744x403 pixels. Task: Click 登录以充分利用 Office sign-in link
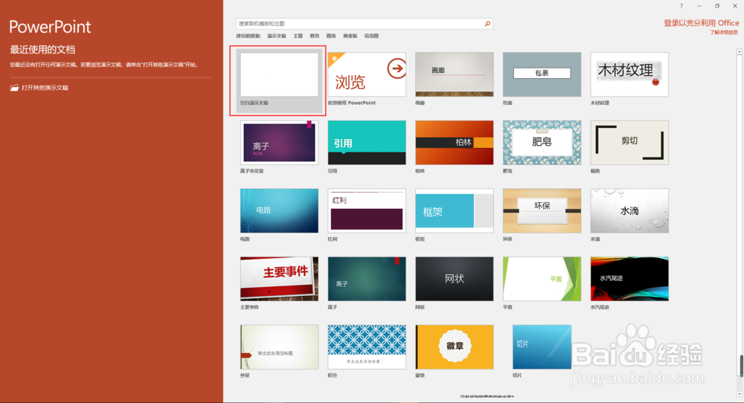point(701,23)
